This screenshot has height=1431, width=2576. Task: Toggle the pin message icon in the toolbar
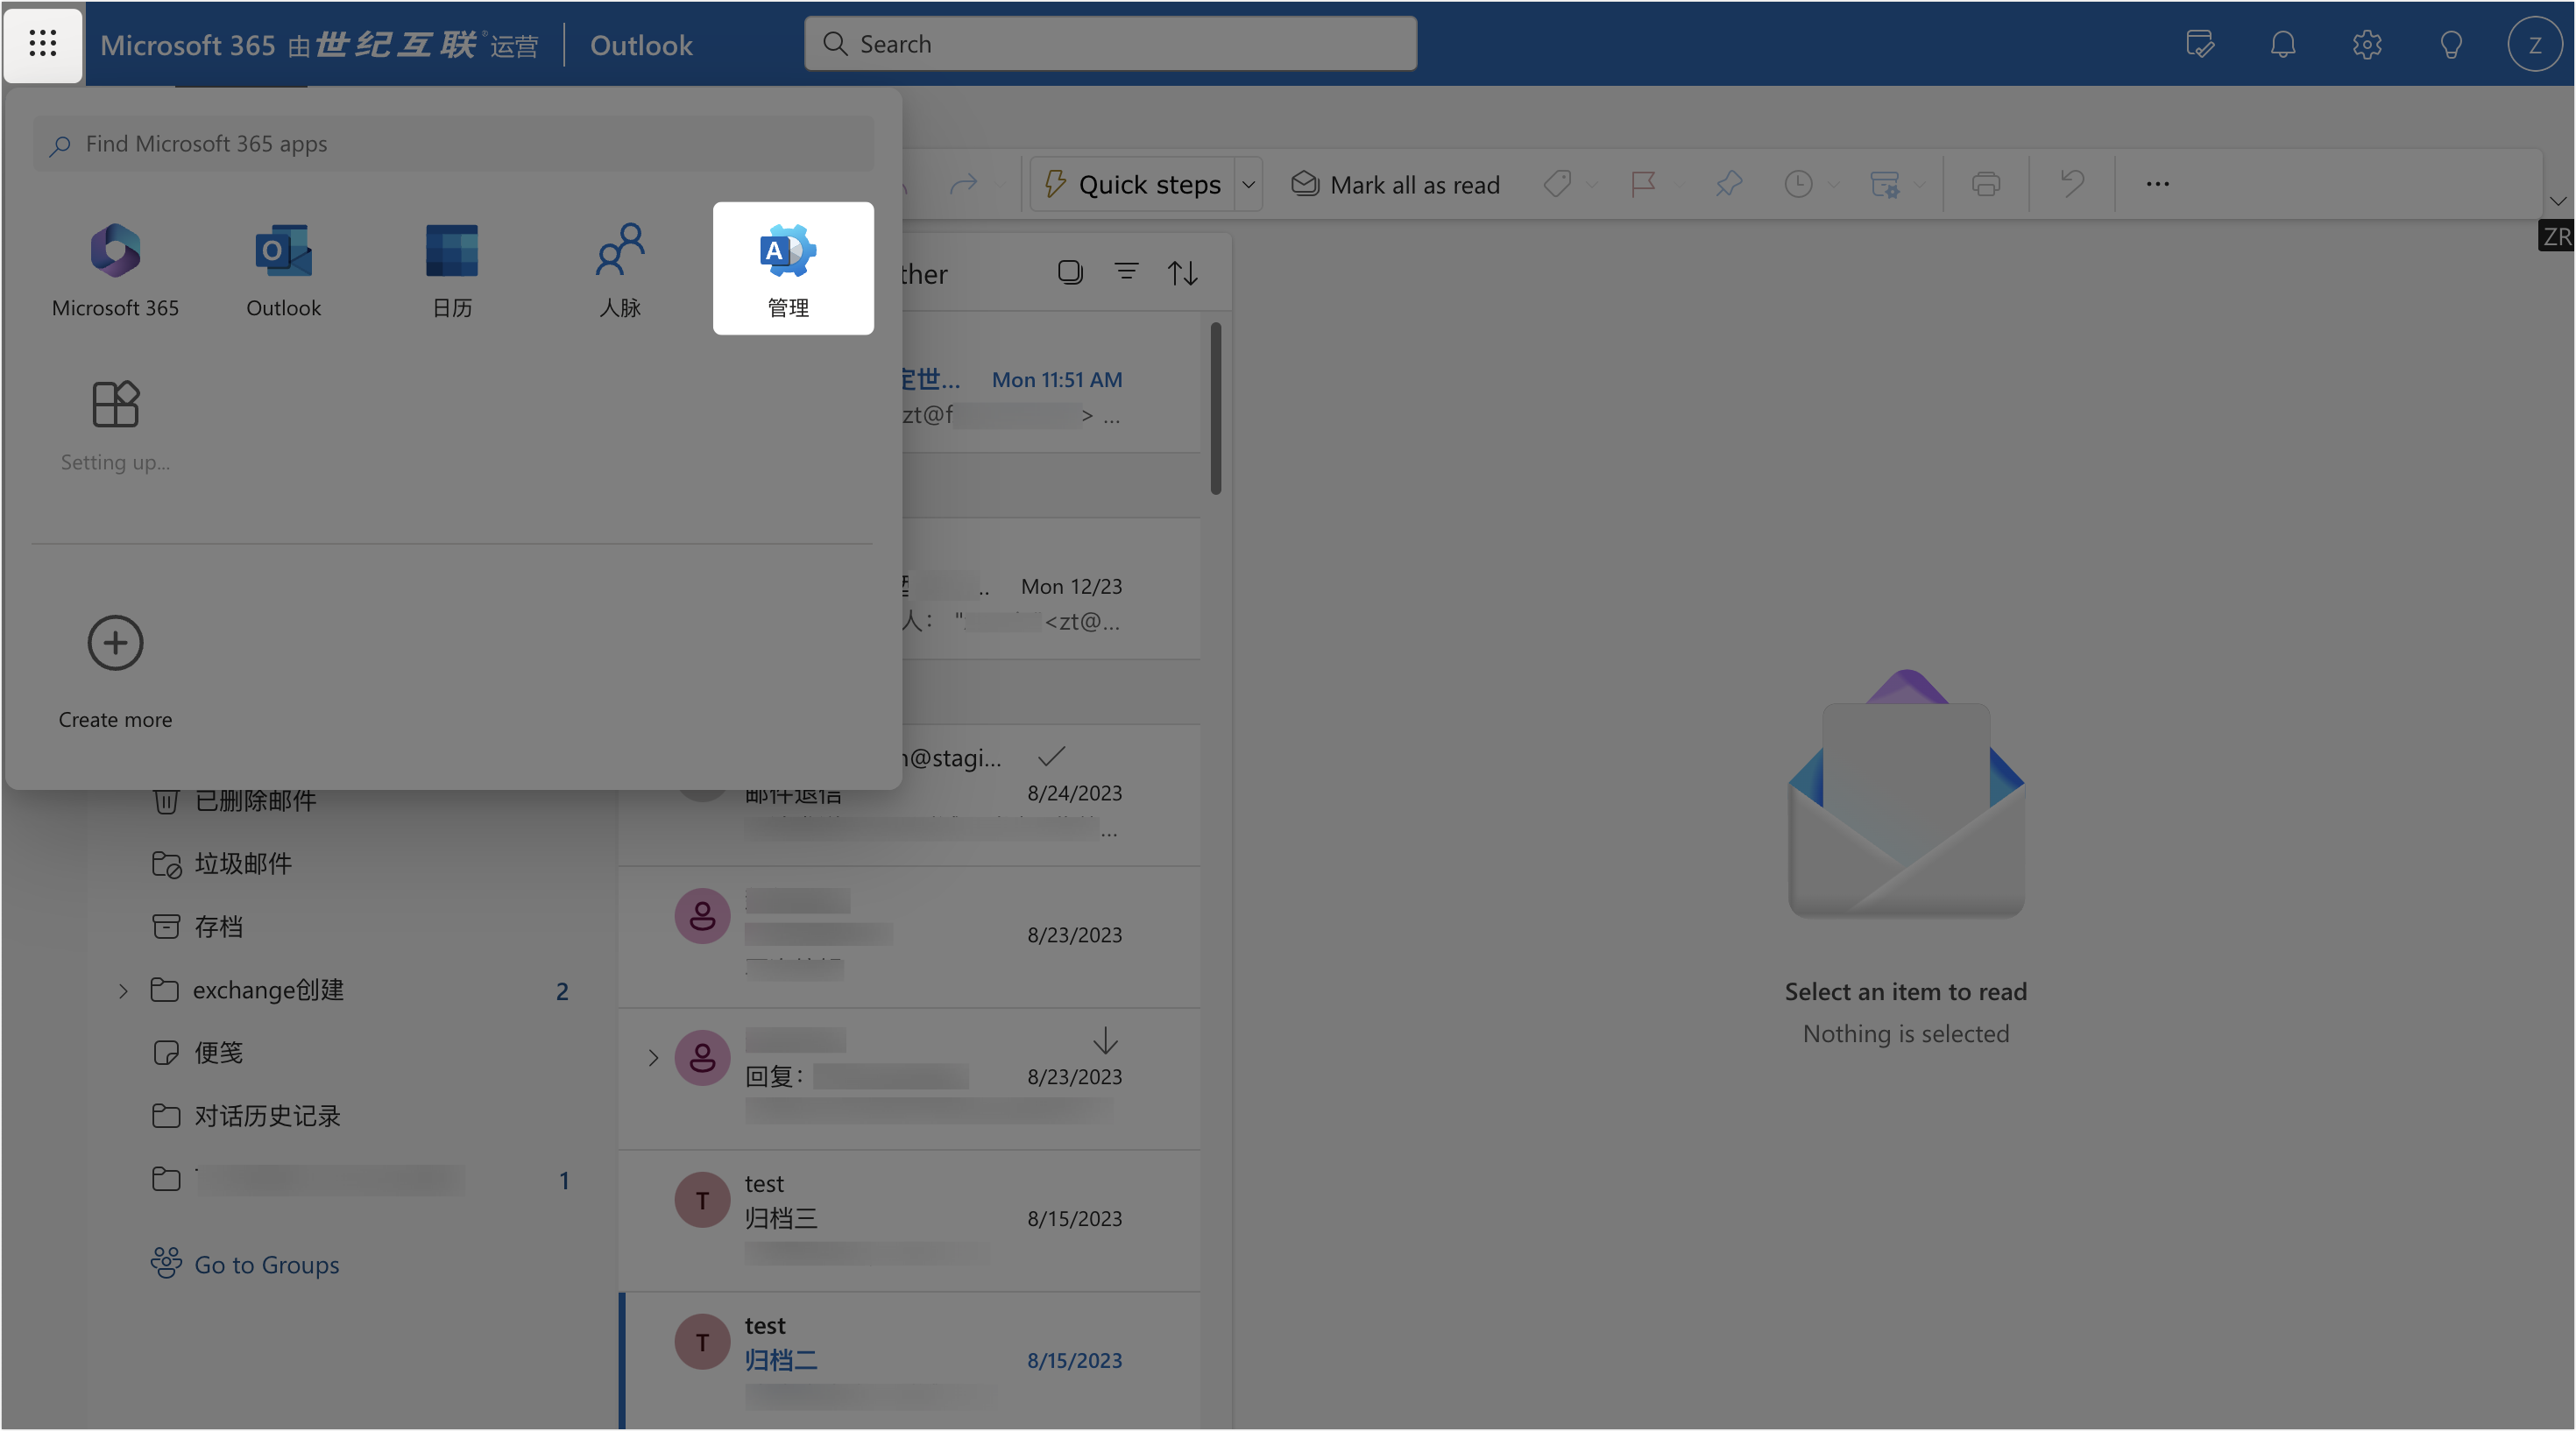click(x=1730, y=184)
